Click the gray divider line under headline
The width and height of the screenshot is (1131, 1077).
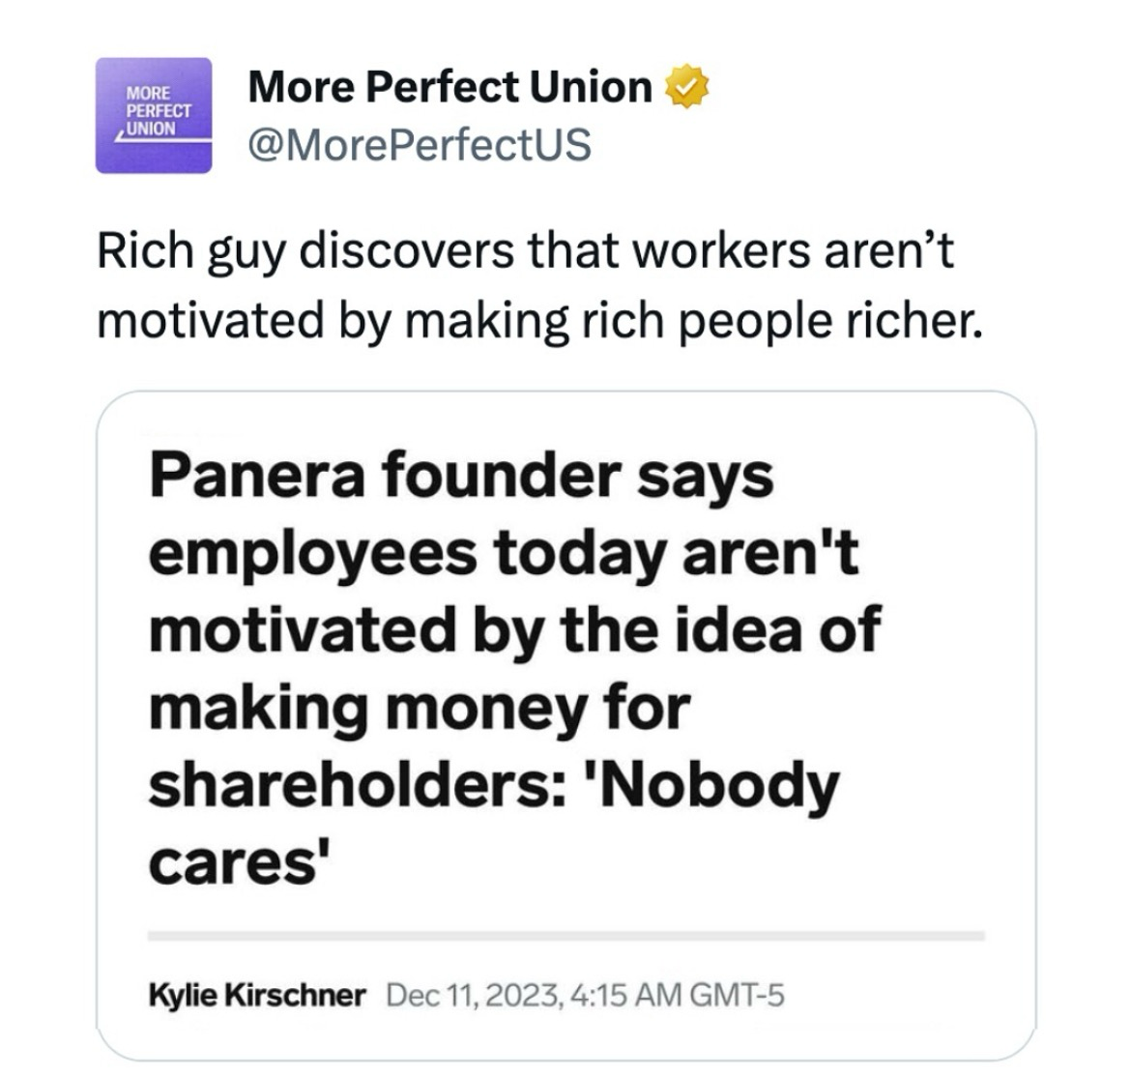(565, 936)
